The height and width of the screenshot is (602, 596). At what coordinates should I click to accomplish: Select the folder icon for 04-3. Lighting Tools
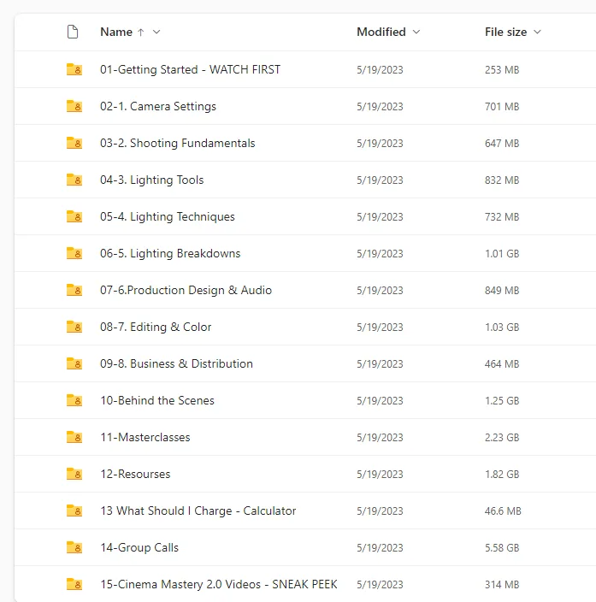(x=74, y=180)
